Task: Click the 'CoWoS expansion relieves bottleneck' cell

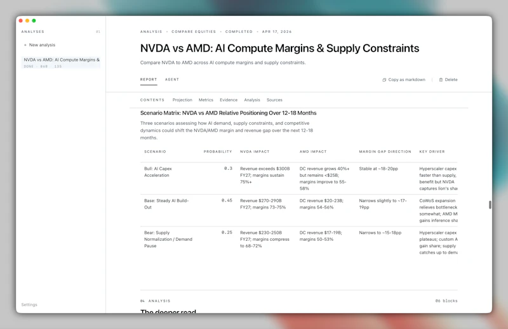Action: coord(438,210)
